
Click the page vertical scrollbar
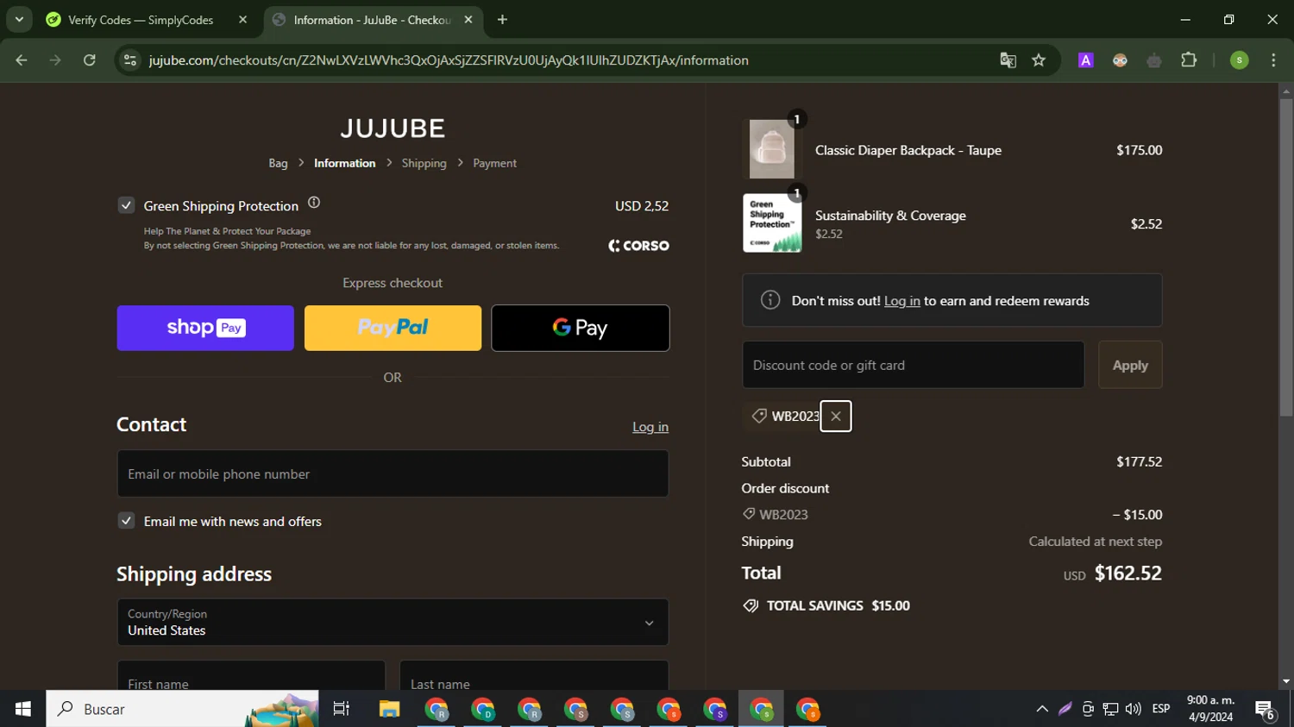(x=1286, y=258)
